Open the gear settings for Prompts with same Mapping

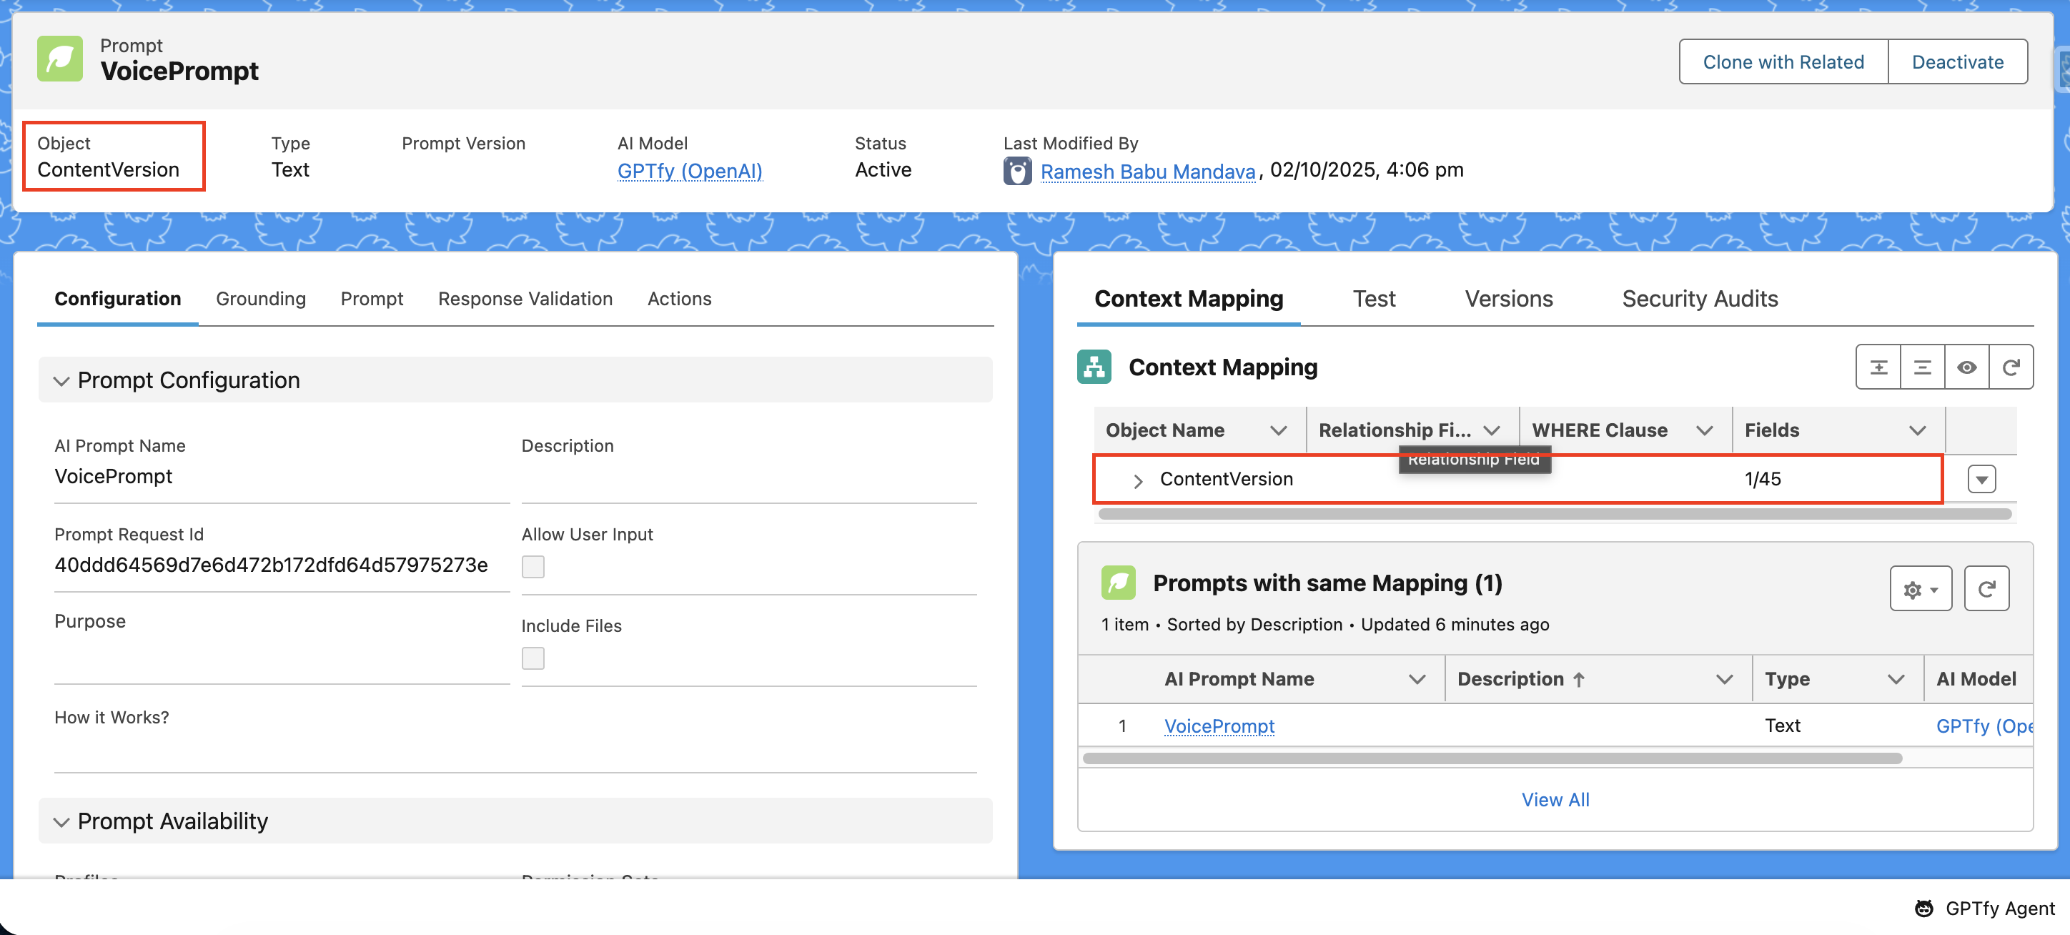click(1920, 589)
